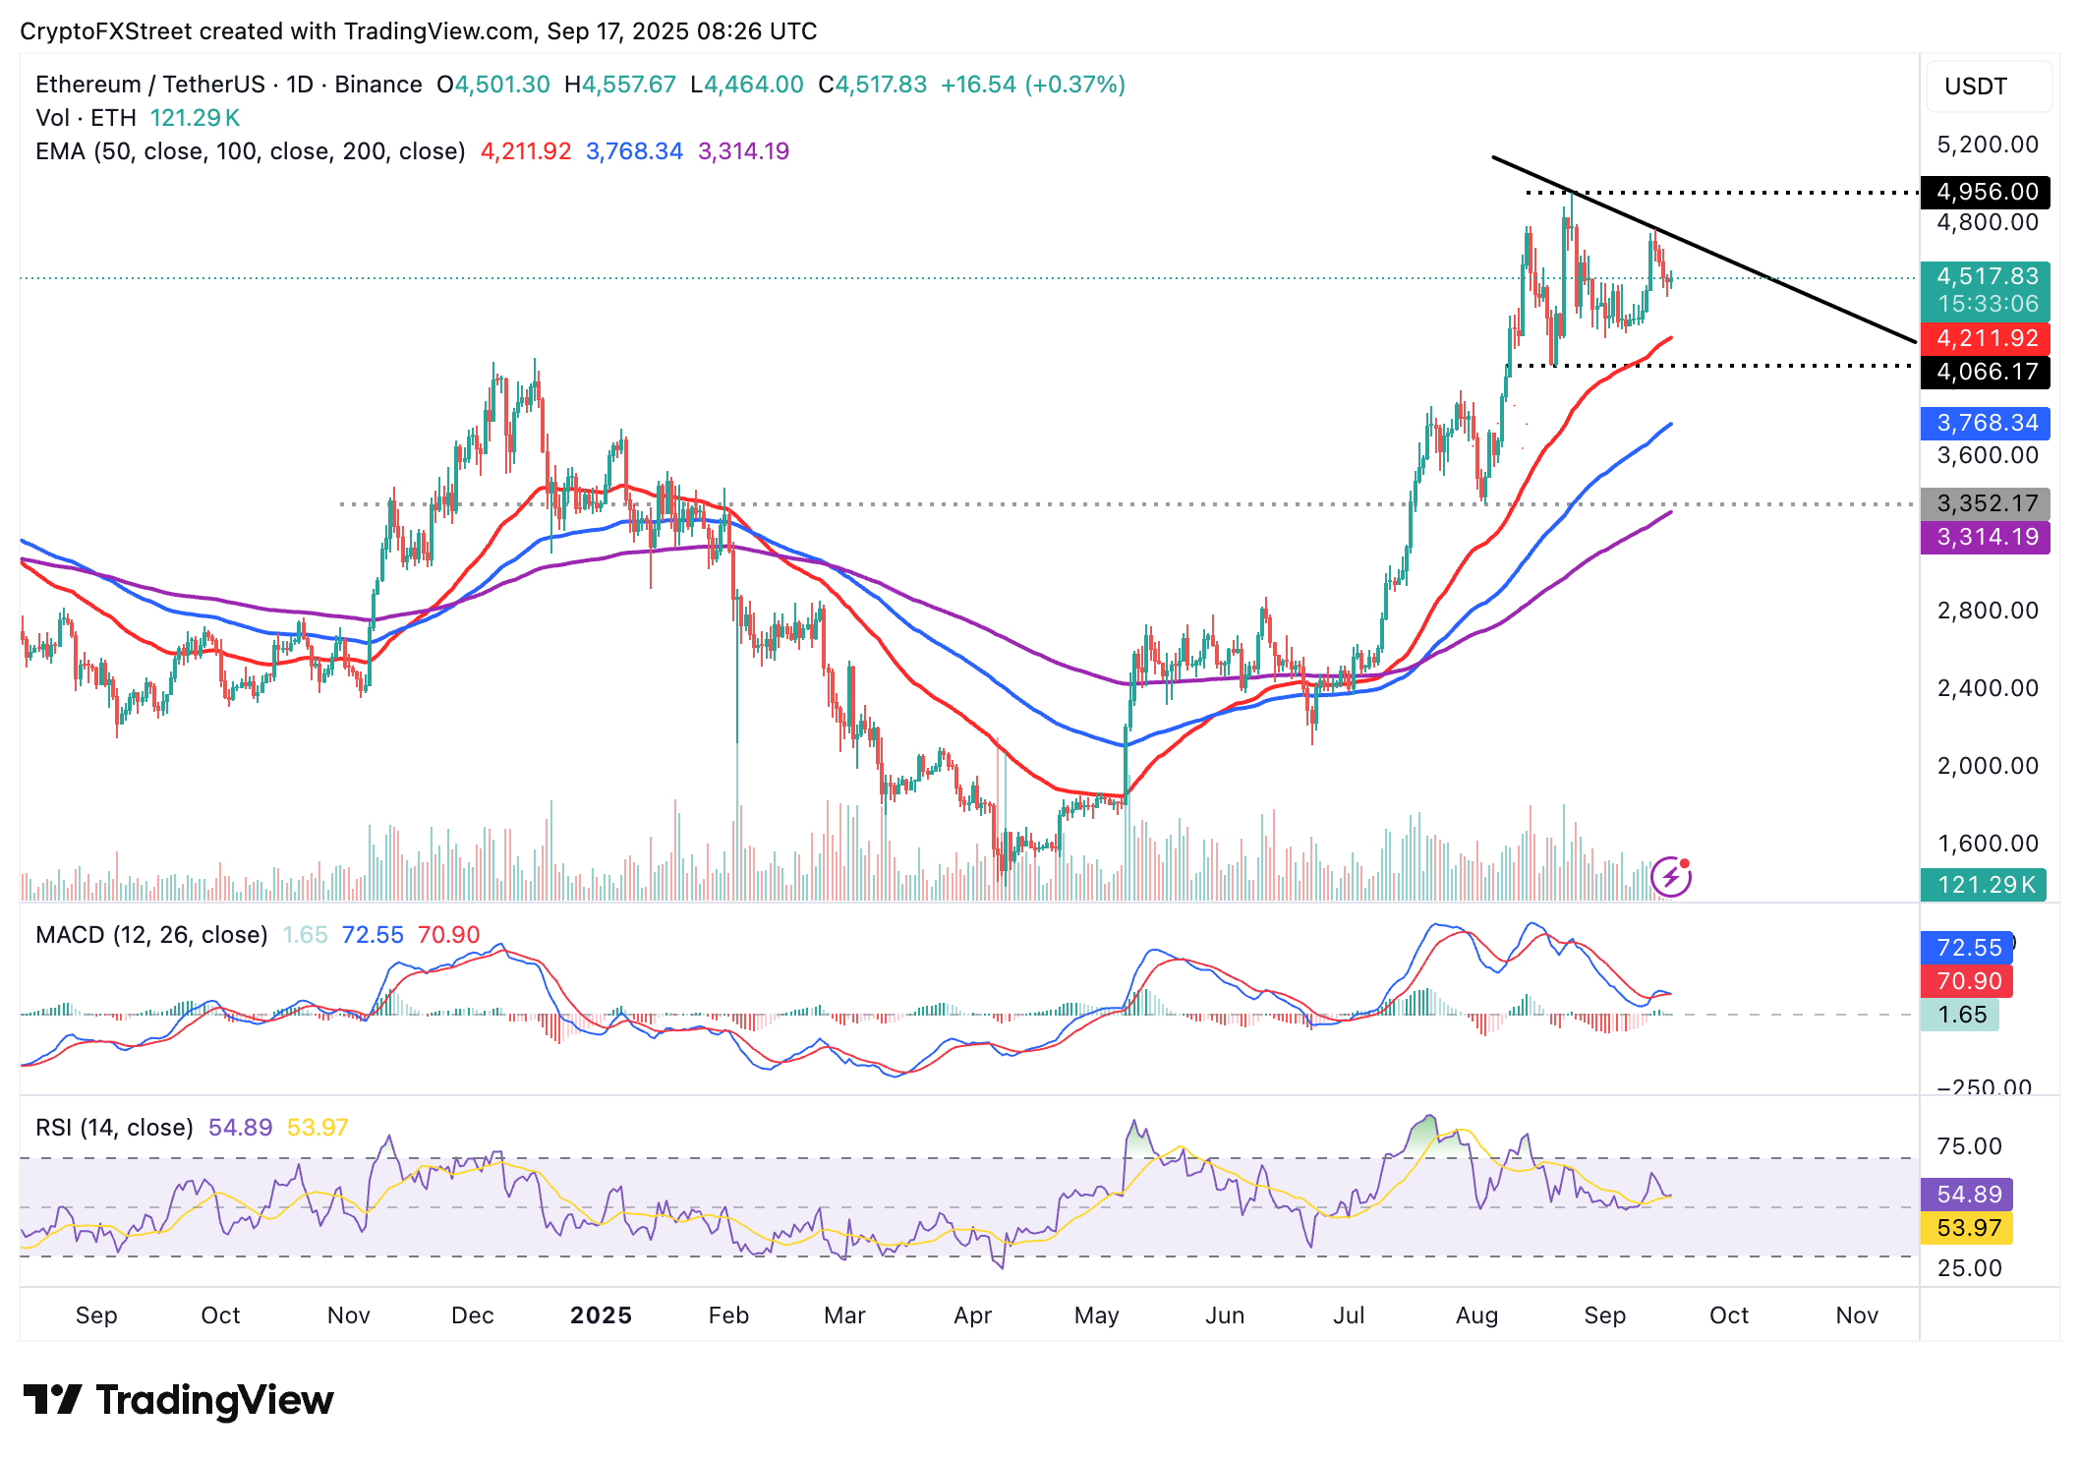The image size is (2080, 1459).
Task: Click the 2025 label on time axis
Action: point(601,1315)
